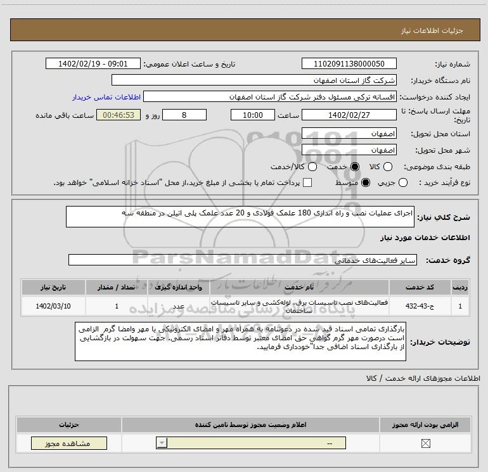
Task: Click the نام دستگاه خریدار field
Action: [254, 80]
